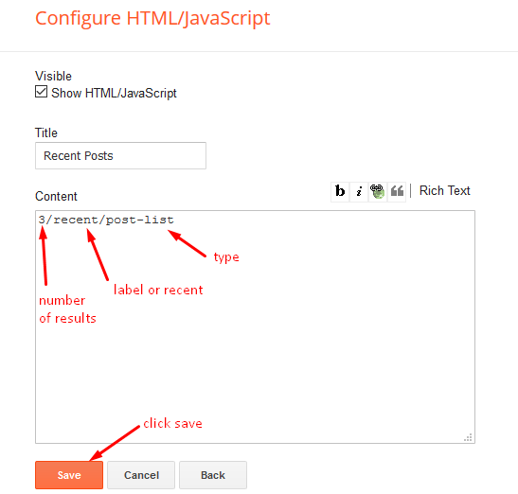The image size is (518, 494).
Task: Click the Configure HTML/JavaScript heading
Action: click(152, 18)
